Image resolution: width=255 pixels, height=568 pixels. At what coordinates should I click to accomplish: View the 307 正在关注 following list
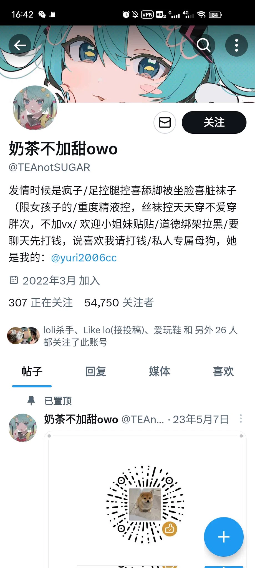click(x=41, y=303)
